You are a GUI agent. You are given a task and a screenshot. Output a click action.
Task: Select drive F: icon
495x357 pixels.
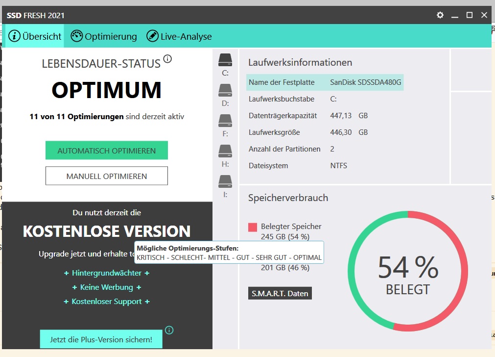pyautogui.click(x=225, y=121)
